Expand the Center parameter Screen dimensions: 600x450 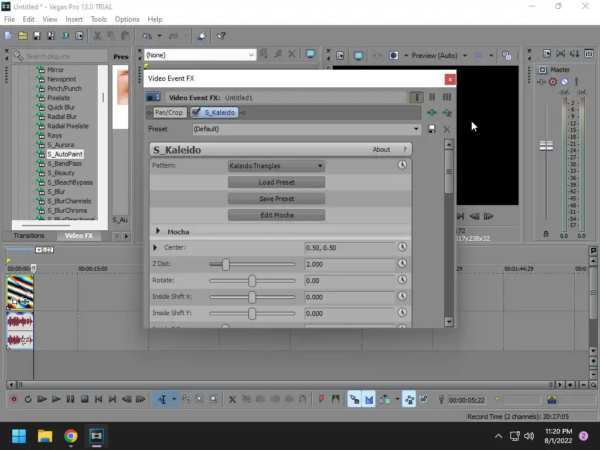click(155, 248)
